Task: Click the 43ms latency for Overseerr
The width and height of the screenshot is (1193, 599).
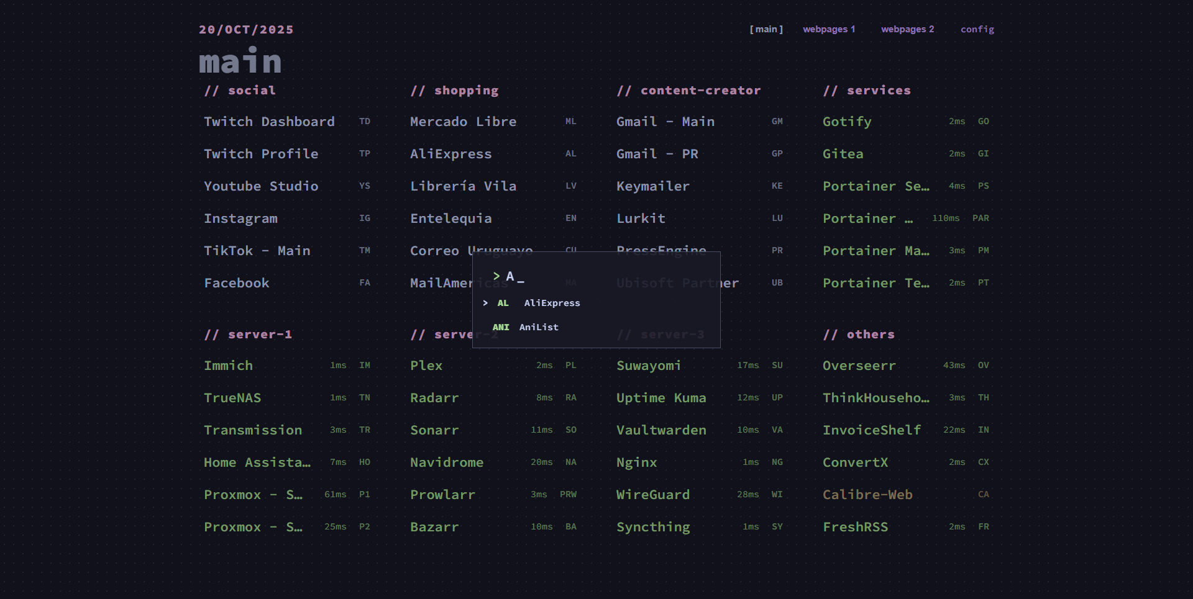Action: pyautogui.click(x=954, y=366)
